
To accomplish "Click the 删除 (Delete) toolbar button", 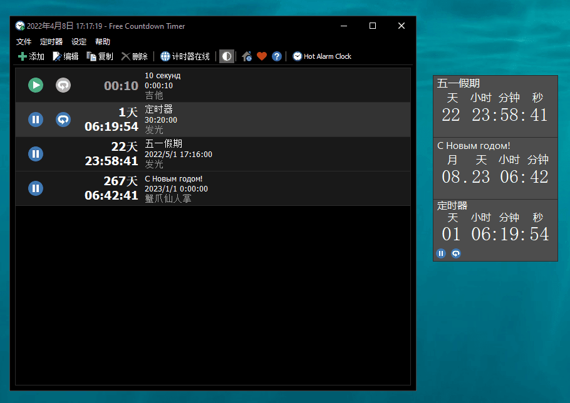I will [x=135, y=56].
